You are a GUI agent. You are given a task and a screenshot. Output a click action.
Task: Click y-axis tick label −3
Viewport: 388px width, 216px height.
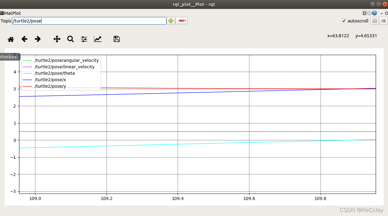click(x=13, y=191)
